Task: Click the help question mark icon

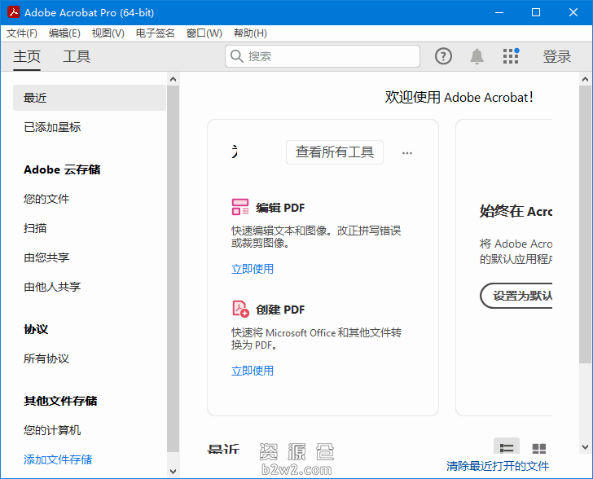Action: (443, 56)
